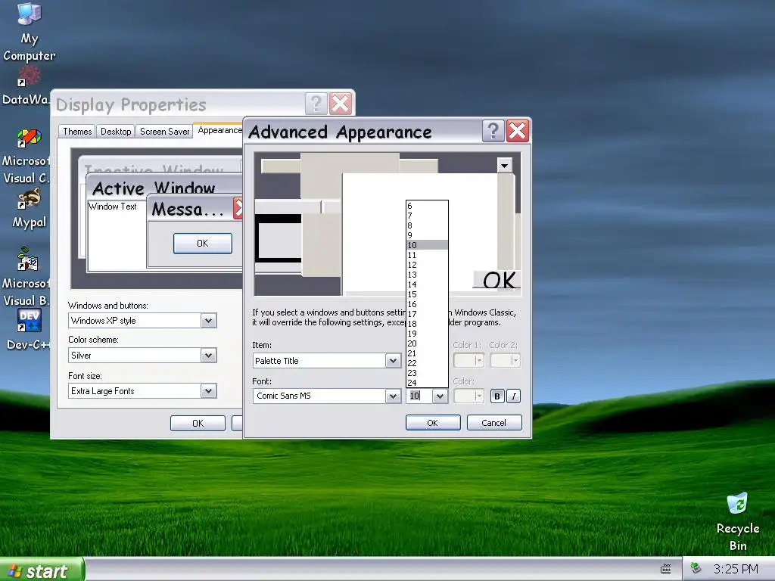This screenshot has height=581, width=775.
Task: Choose font size 7 from list
Action: point(427,216)
